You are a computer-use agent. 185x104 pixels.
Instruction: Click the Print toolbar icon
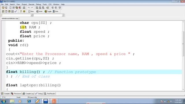(x=24, y=8)
